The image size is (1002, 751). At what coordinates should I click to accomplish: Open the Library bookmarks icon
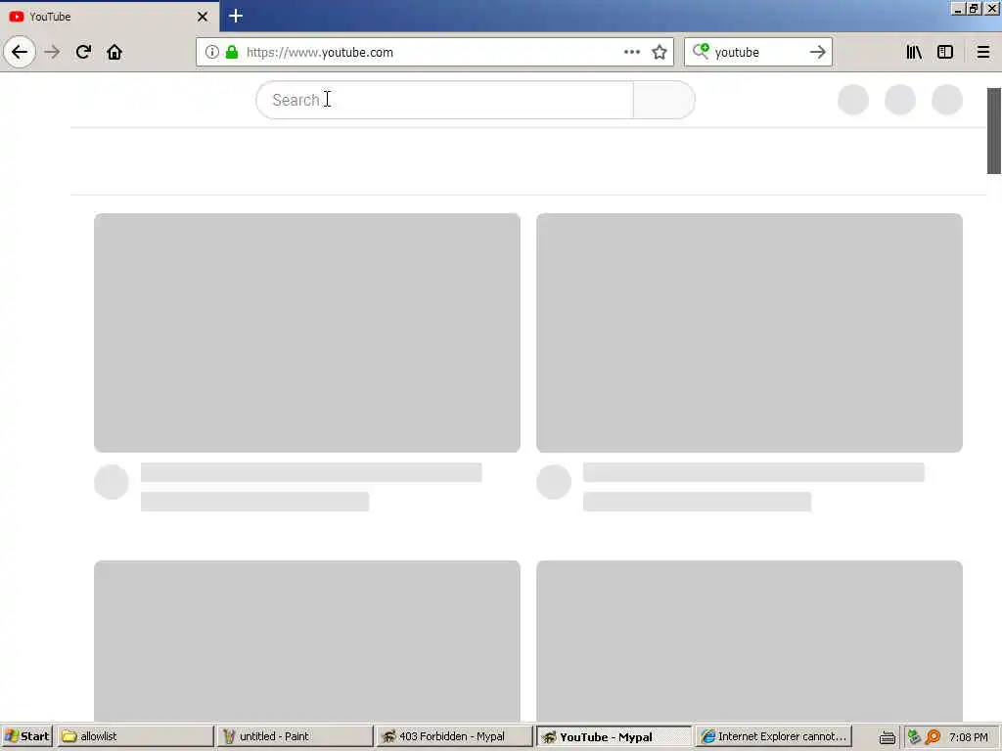click(914, 52)
